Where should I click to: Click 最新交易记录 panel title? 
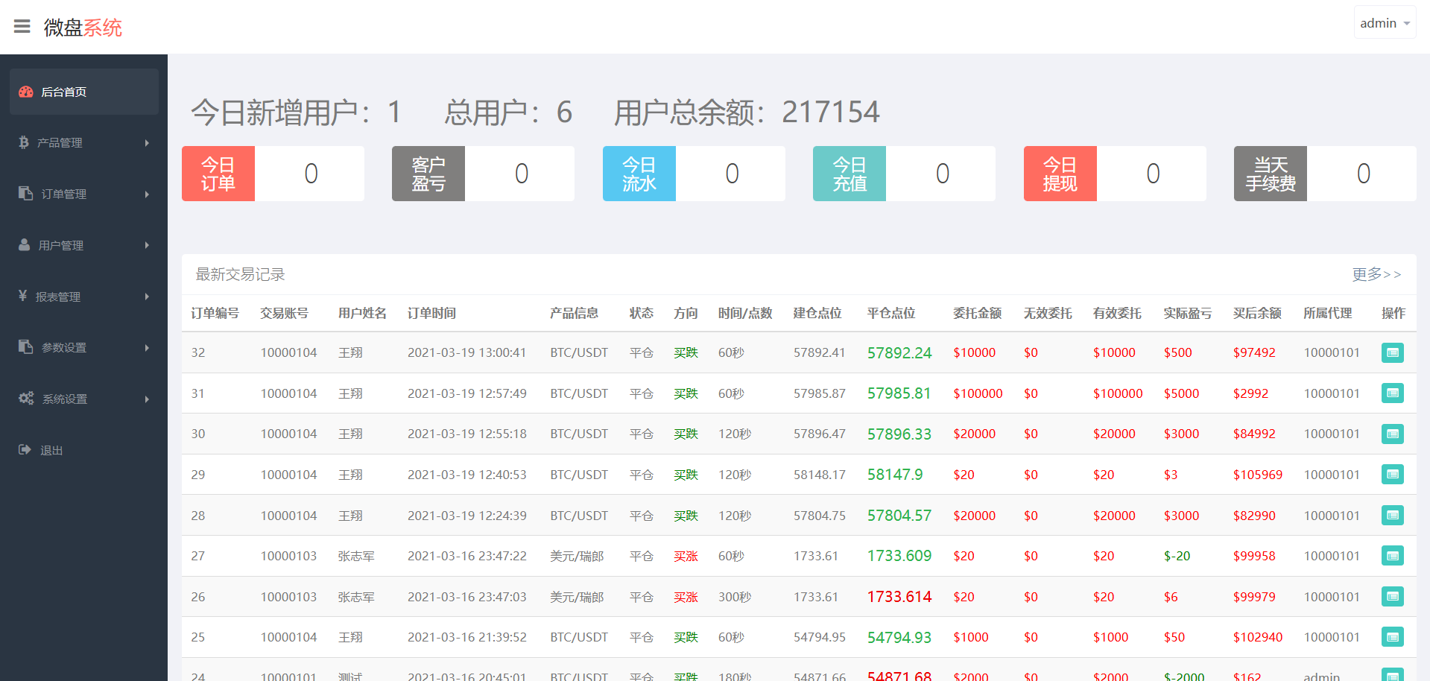pos(240,274)
